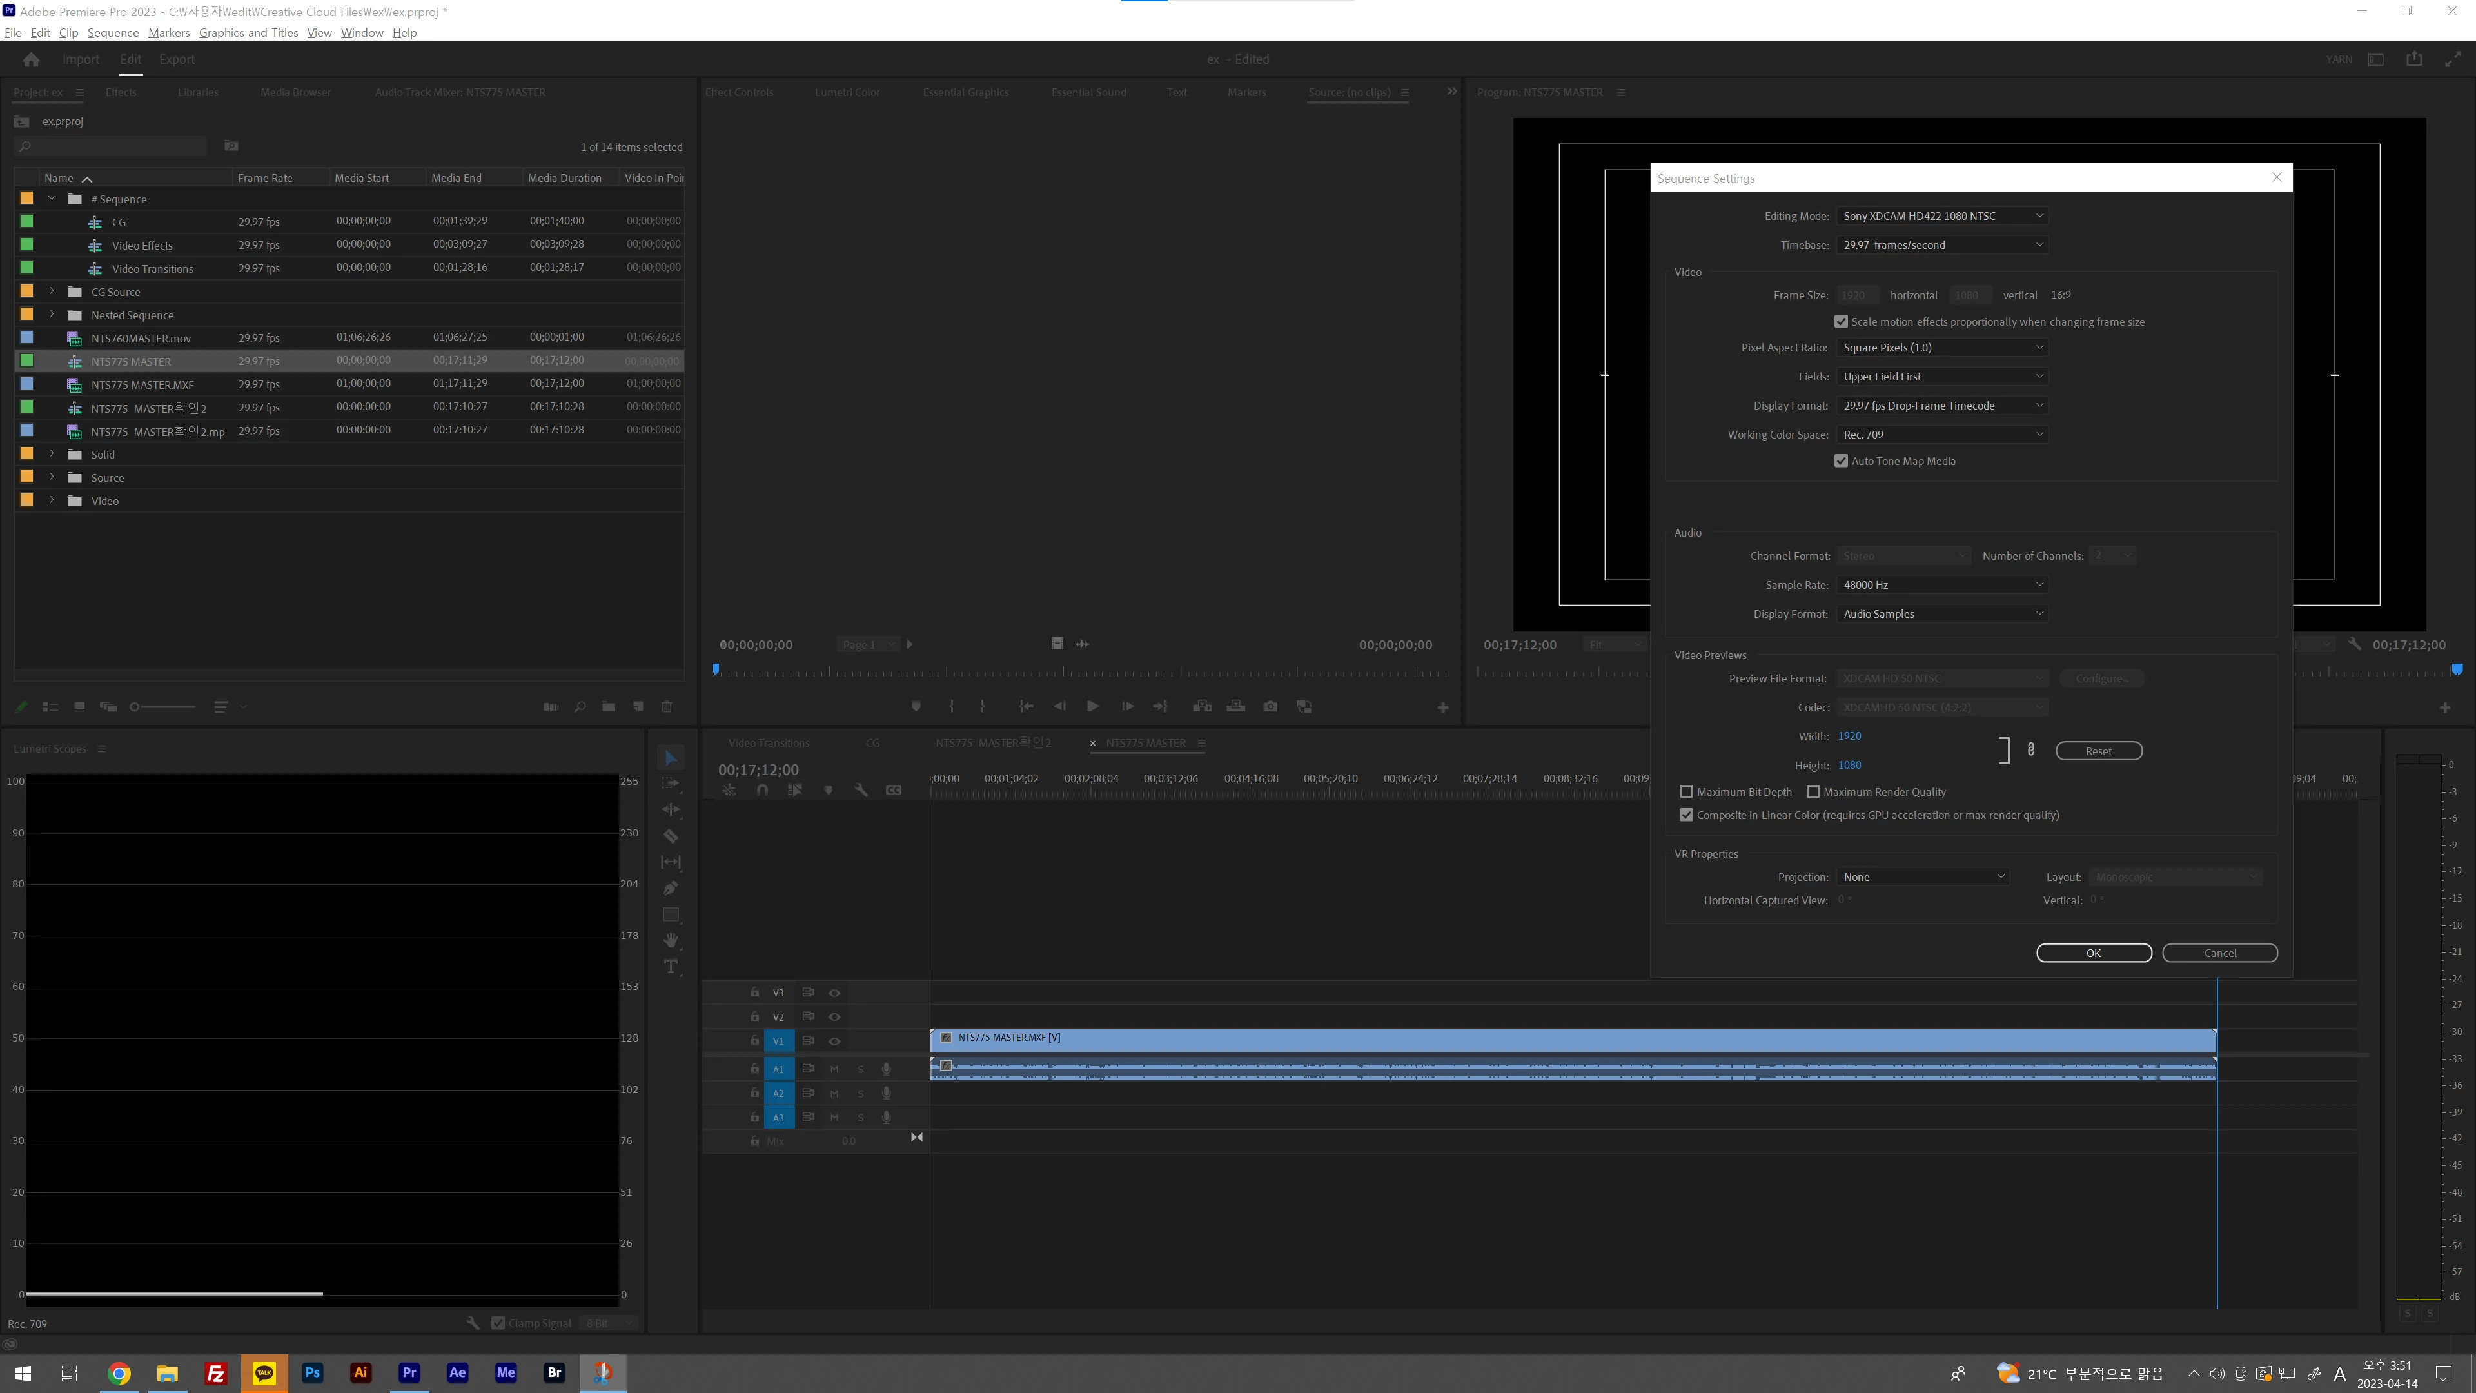Image resolution: width=2476 pixels, height=1393 pixels.
Task: Select the Pen tool
Action: point(671,888)
